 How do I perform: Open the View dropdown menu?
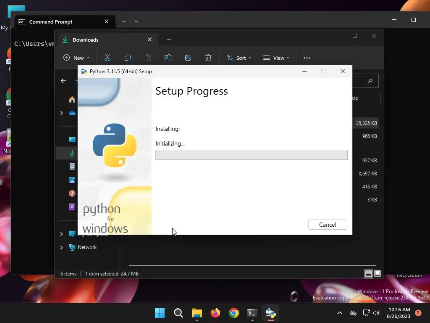[276, 58]
